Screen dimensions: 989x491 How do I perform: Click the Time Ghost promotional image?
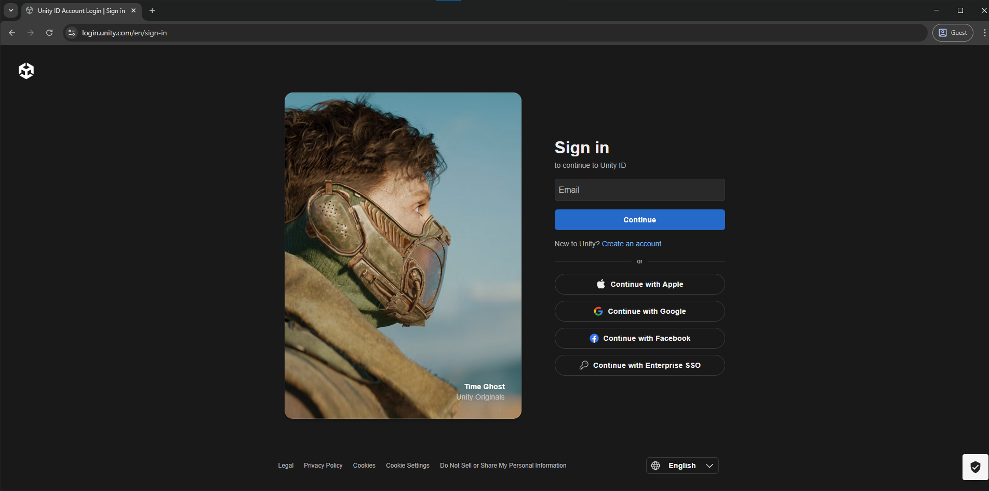[x=403, y=255]
